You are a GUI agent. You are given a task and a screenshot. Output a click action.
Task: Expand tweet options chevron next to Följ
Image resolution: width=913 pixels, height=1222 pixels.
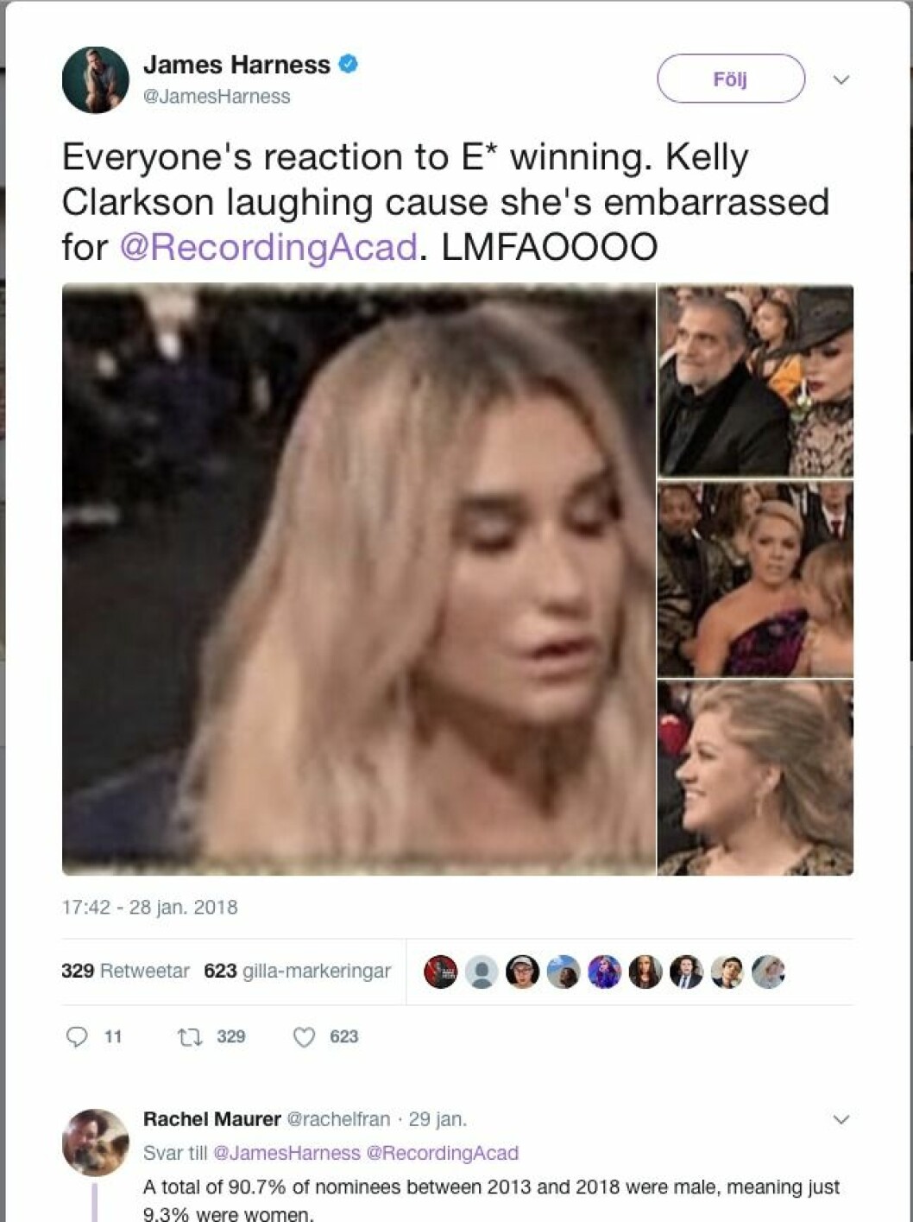[x=841, y=79]
